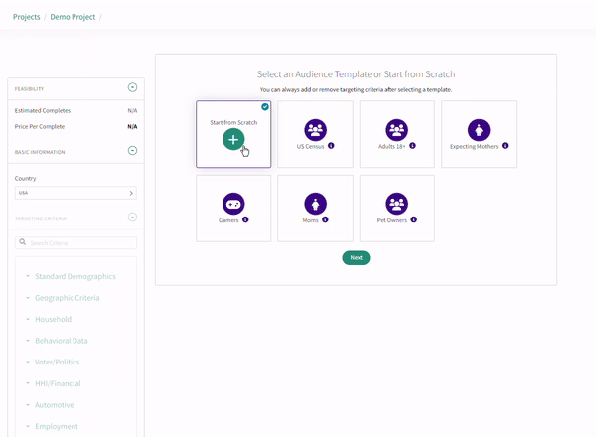Screen dimensions: 596x437
Task: Click the Estimated Completes label
Action: [x=43, y=110]
